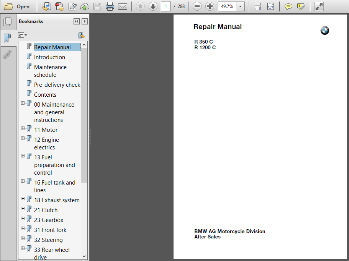Click the navigation pane splitter handle

click(x=90, y=137)
